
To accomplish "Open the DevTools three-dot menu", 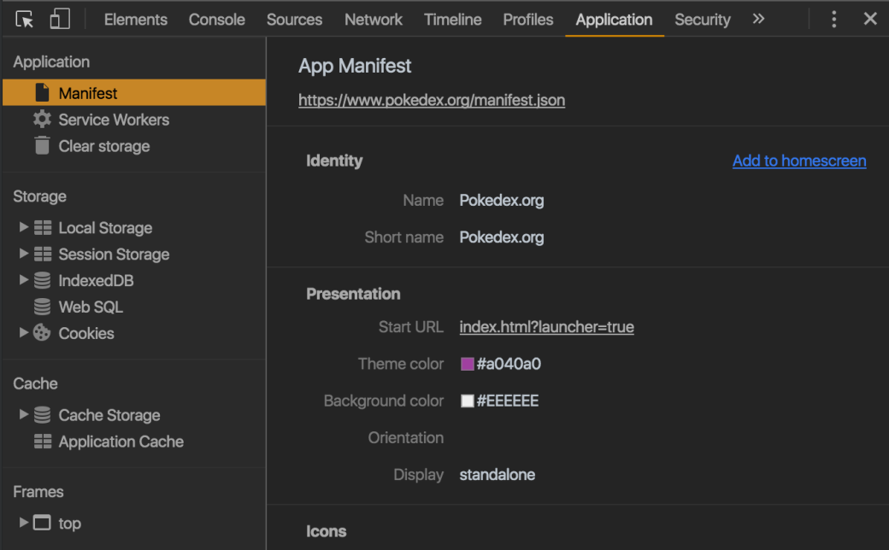I will coord(833,20).
